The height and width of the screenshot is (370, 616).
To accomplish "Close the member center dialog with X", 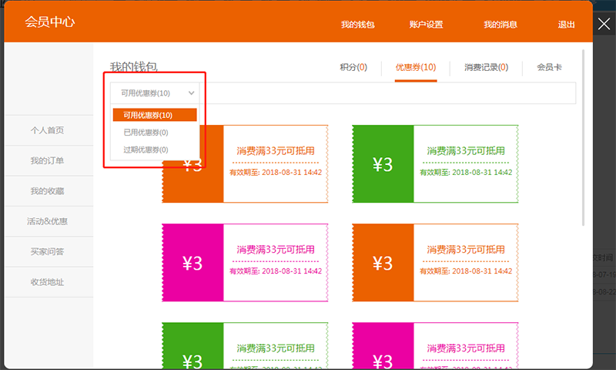I will [x=604, y=24].
